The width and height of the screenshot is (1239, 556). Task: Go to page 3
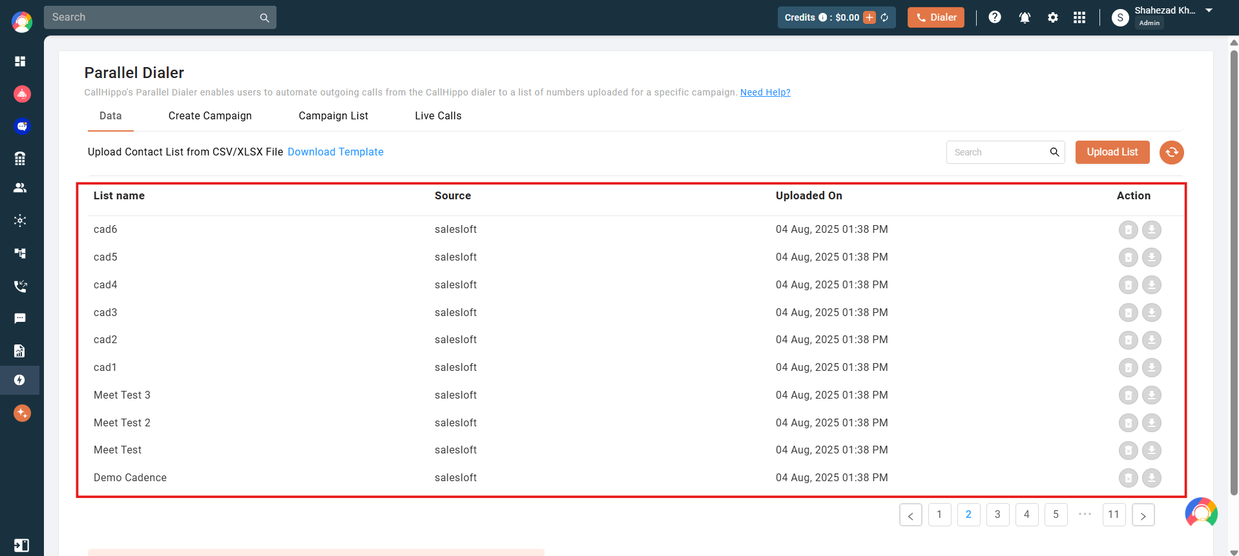(998, 515)
